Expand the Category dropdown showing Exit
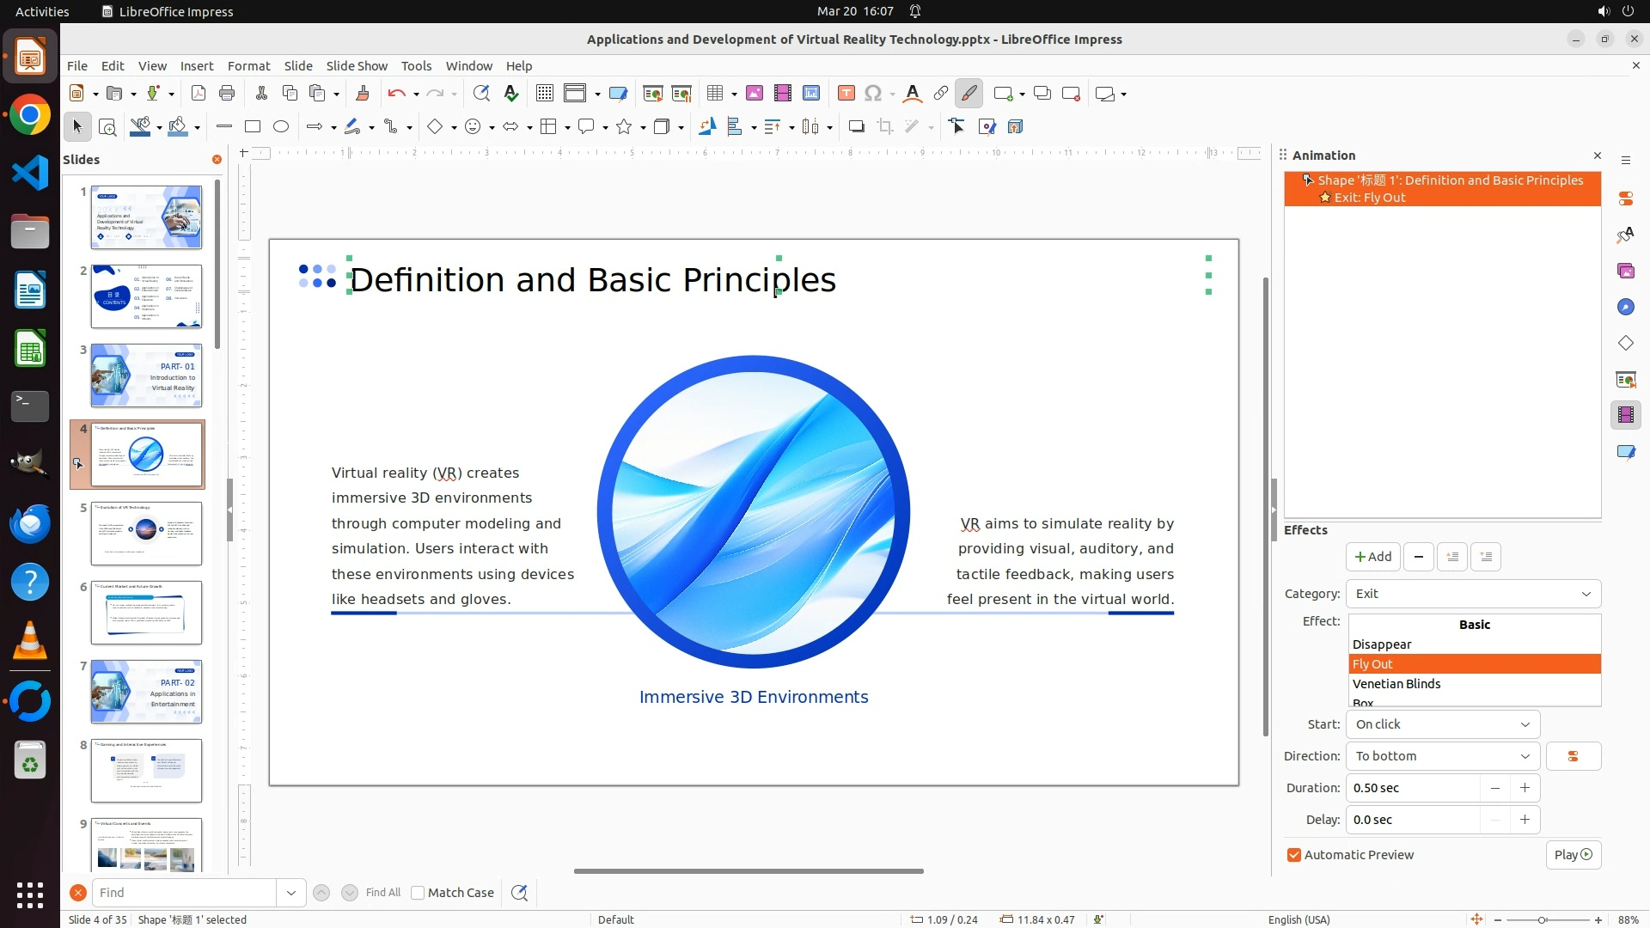Screen dimensions: 1650x928 pos(1473,594)
